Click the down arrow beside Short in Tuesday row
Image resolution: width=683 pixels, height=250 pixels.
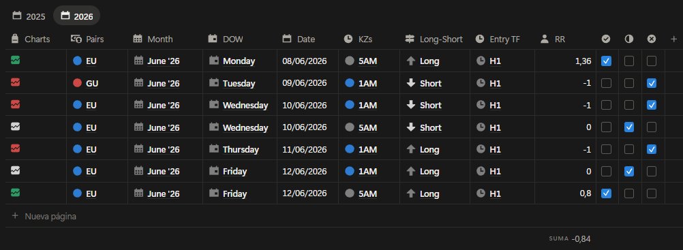click(410, 82)
